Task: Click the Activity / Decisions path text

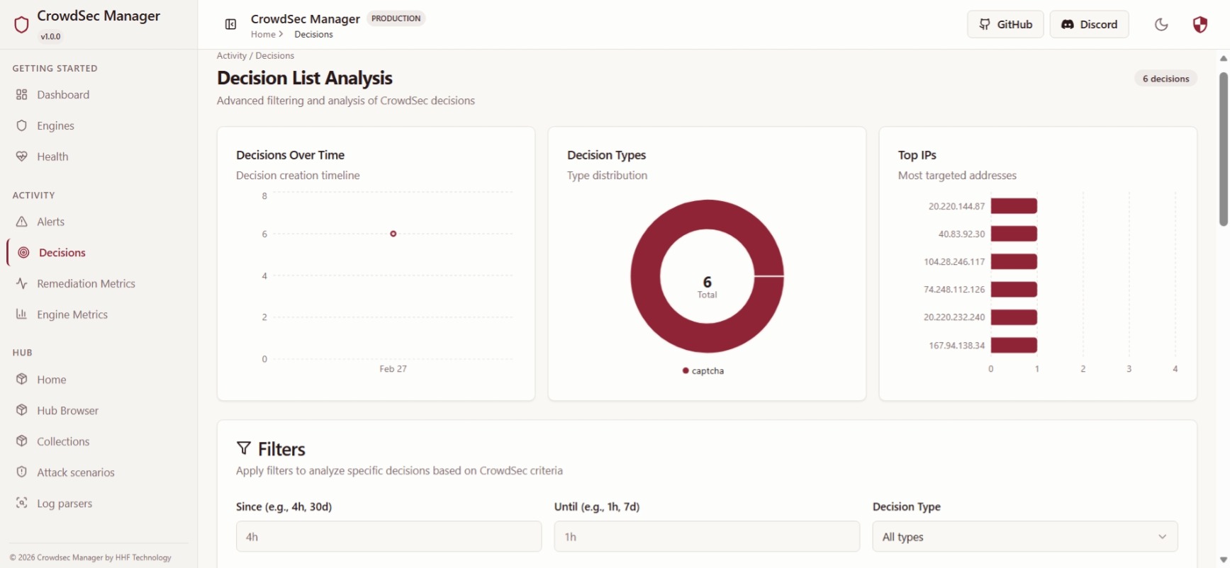Action: 255,55
